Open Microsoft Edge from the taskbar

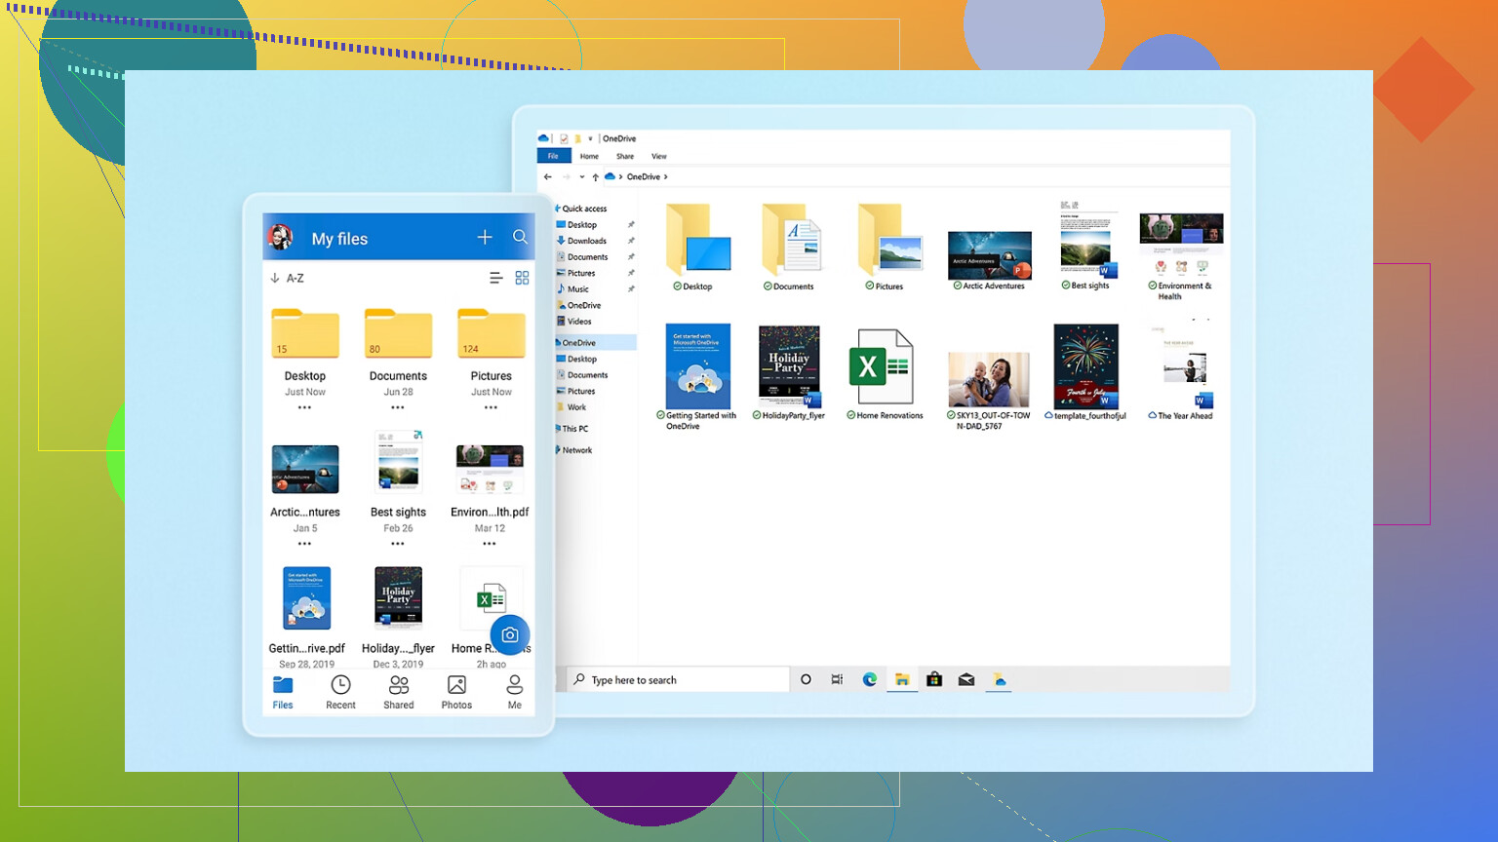pyautogui.click(x=869, y=679)
